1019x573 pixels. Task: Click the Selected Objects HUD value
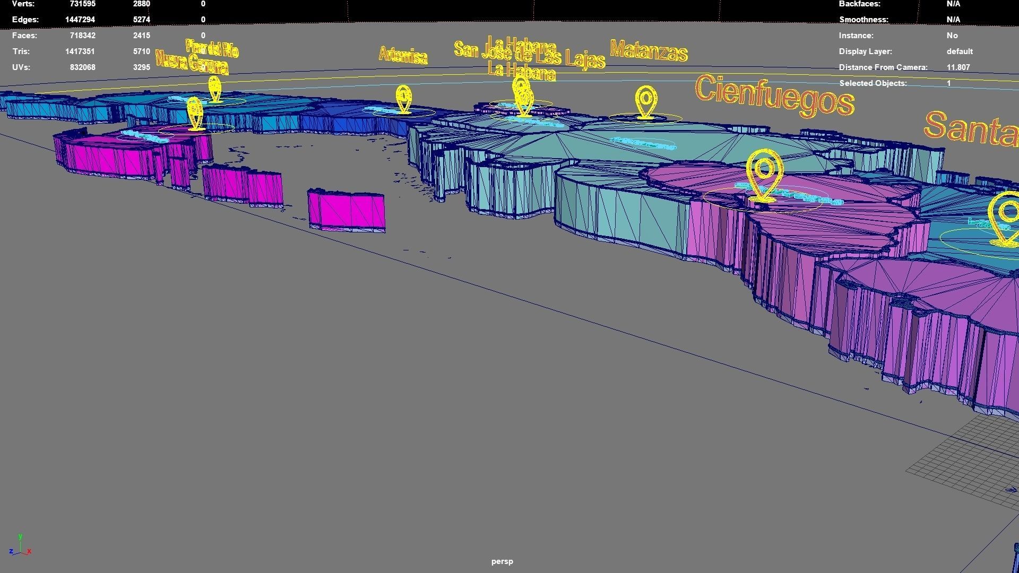click(x=948, y=83)
